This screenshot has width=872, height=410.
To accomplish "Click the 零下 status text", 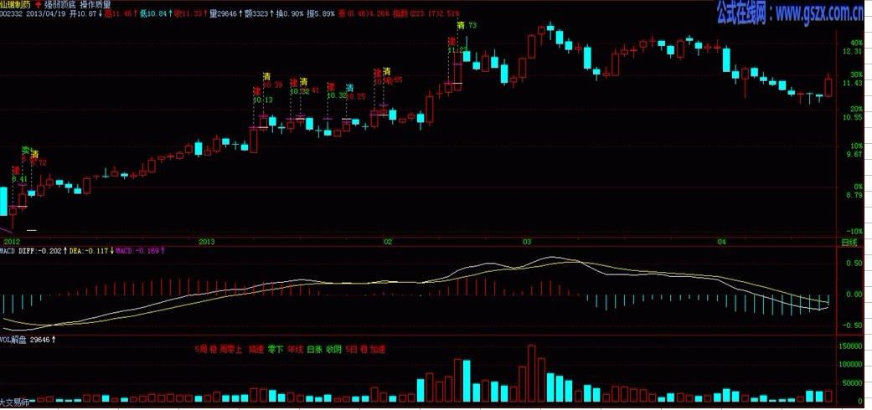I will click(276, 350).
